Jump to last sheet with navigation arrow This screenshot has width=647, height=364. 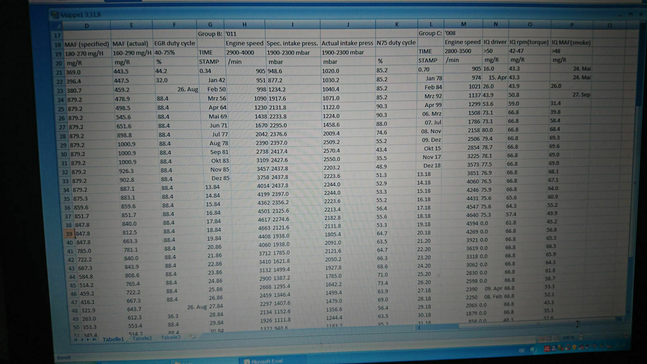95,339
